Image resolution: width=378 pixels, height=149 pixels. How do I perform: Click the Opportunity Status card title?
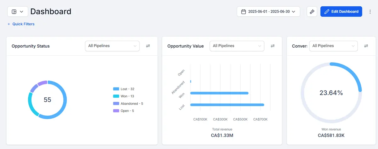pos(31,46)
